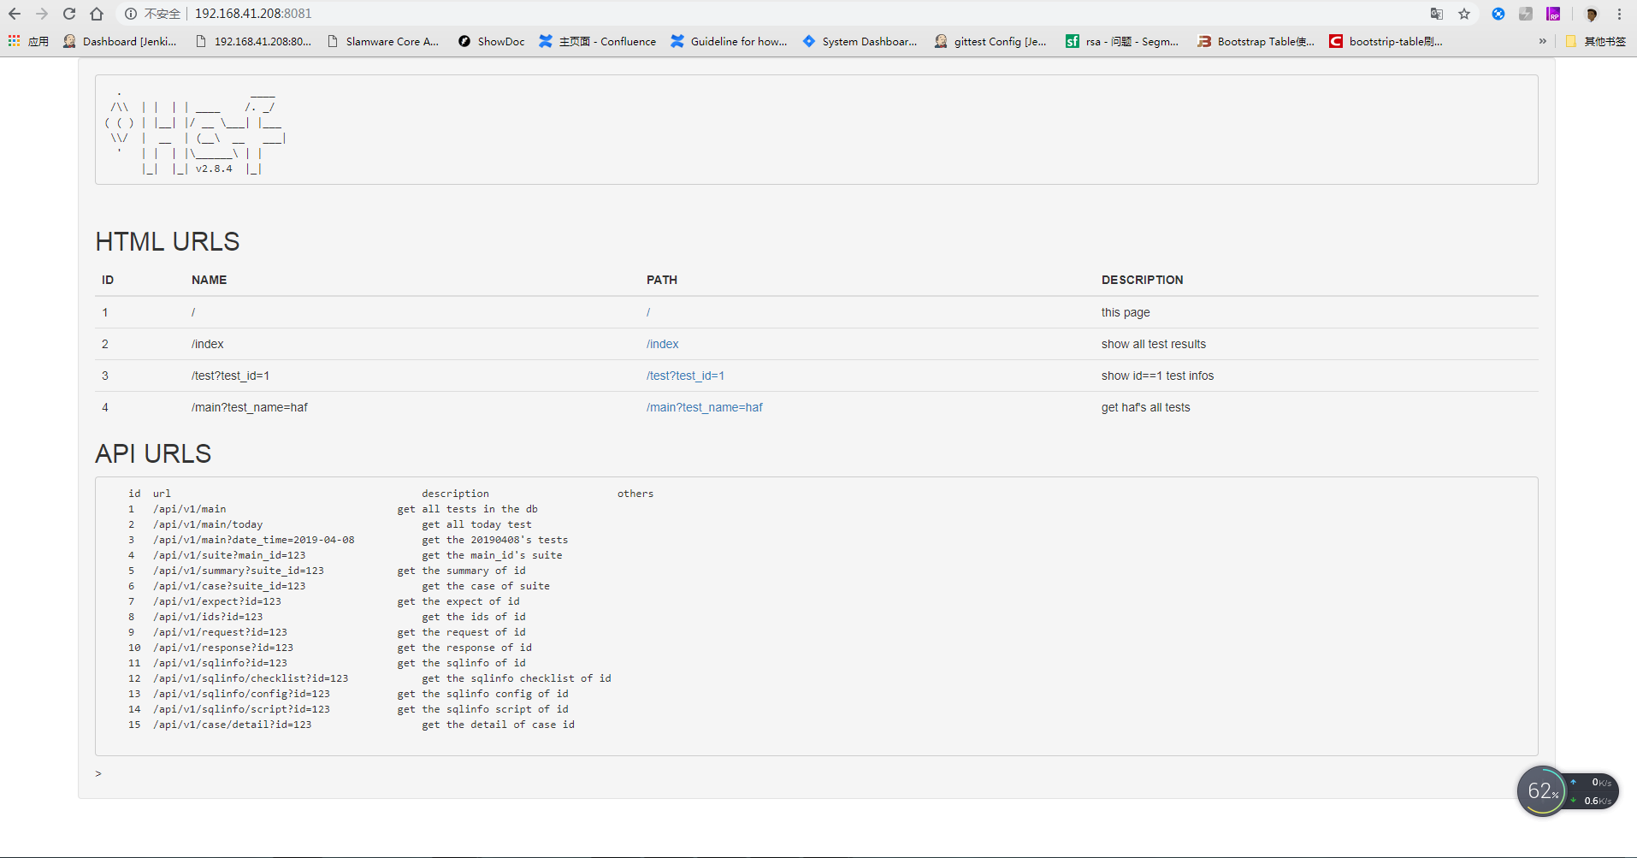Image resolution: width=1637 pixels, height=858 pixels.
Task: Click the 'show all test results' description
Action: [1153, 344]
